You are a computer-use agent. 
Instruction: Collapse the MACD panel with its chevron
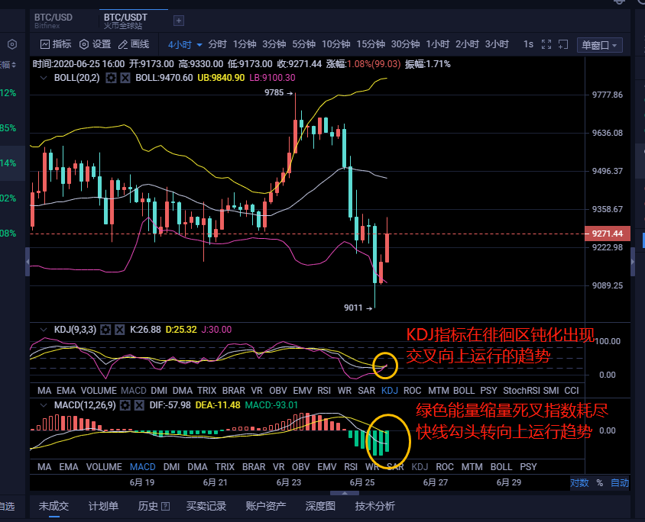click(45, 405)
